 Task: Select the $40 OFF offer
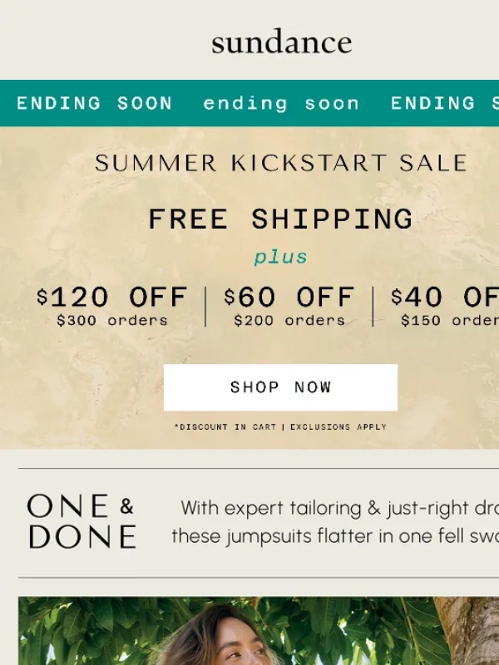(445, 297)
